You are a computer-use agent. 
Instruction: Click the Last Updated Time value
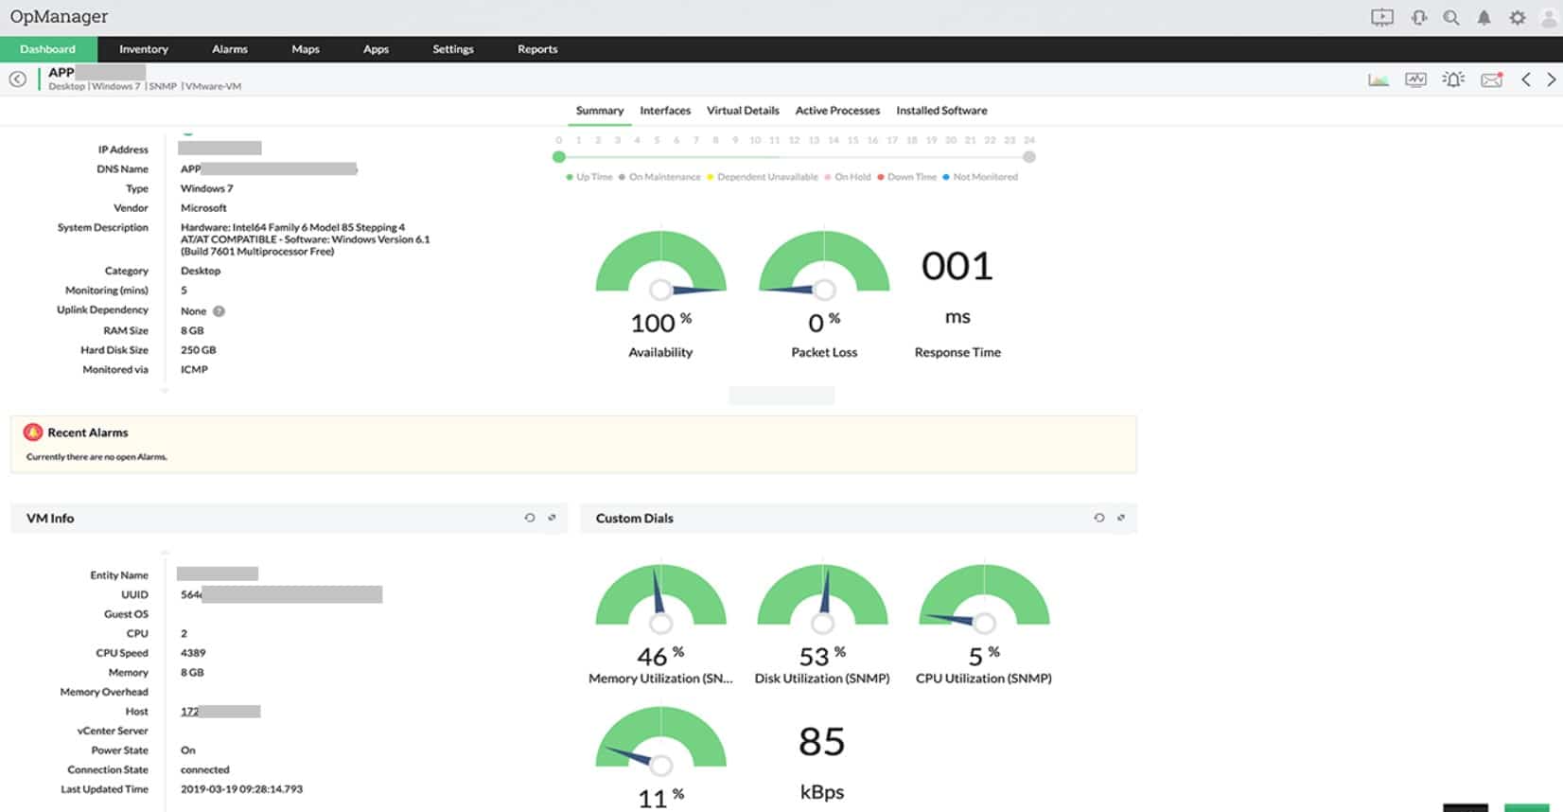[242, 789]
